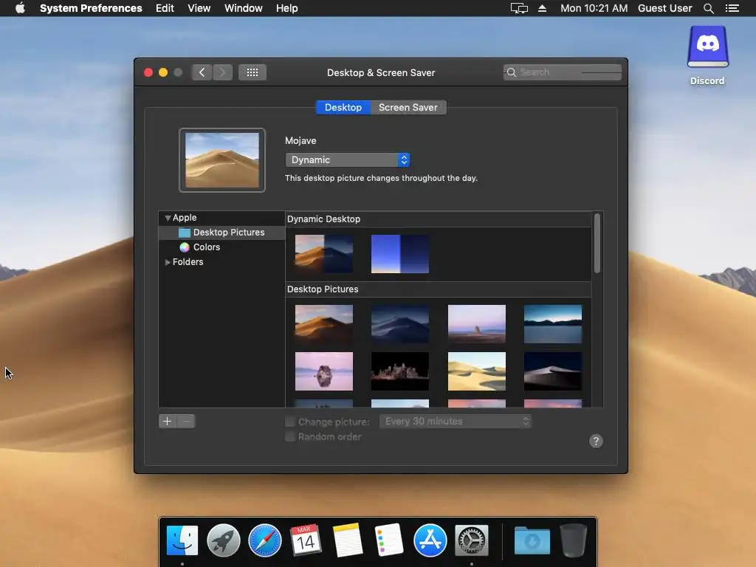Image resolution: width=756 pixels, height=567 pixels.
Task: Open Reminders from the Dock
Action: (388, 540)
